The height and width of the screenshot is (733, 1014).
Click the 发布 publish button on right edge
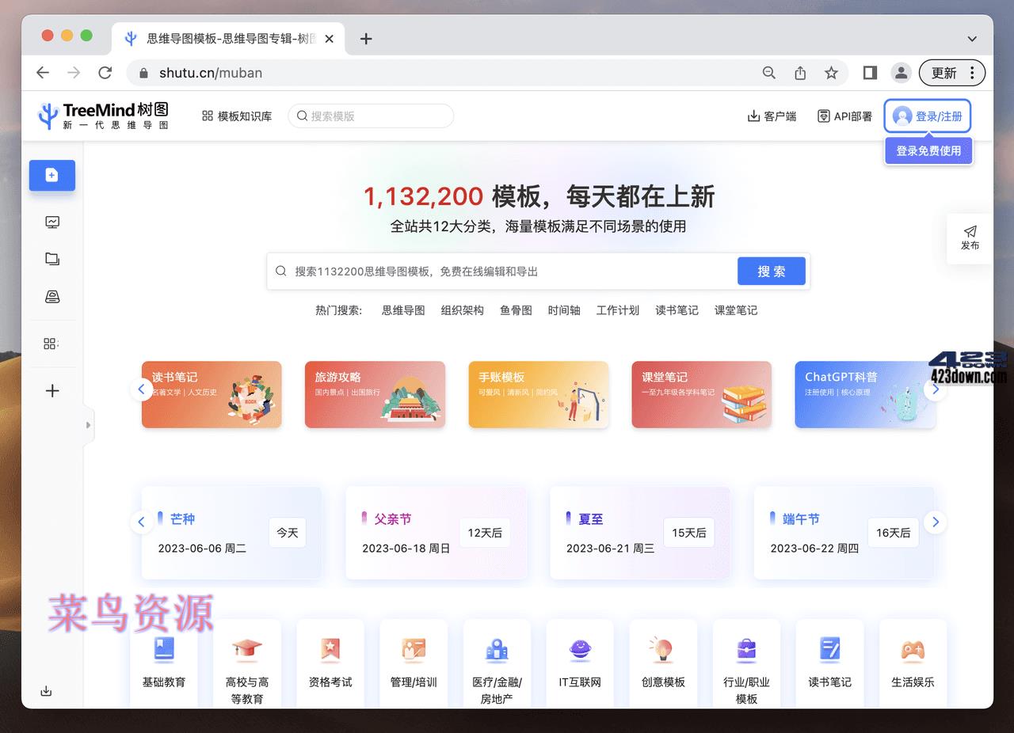tap(970, 238)
